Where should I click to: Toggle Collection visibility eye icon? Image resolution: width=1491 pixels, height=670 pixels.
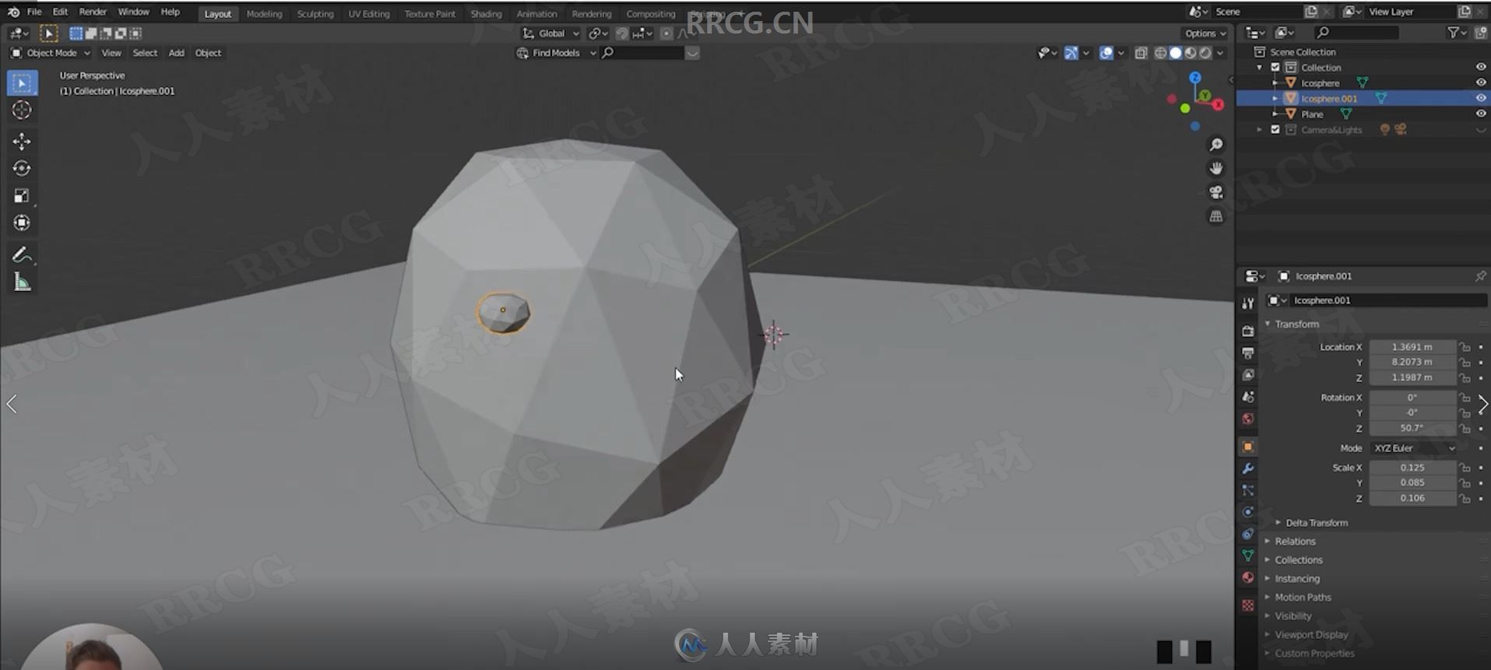1481,67
